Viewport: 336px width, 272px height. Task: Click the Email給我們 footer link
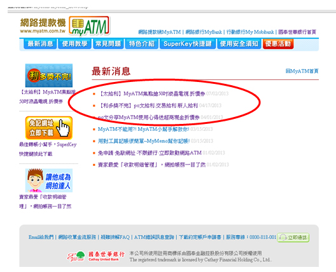tap(41, 237)
